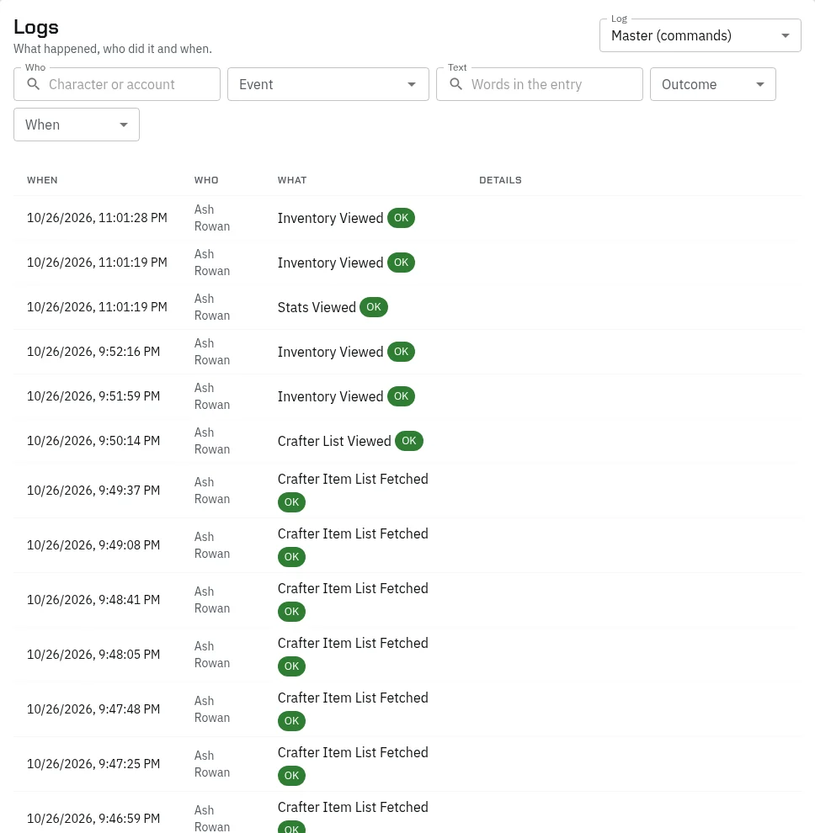815x833 pixels.
Task: Select timestamp 10/26/2026, 9:52:16 PM
Action: [x=93, y=352]
